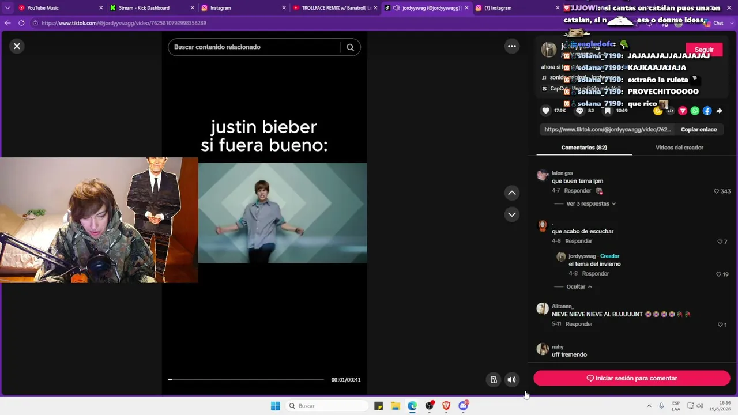
Task: Open the creator's profile avatar
Action: tap(548, 50)
